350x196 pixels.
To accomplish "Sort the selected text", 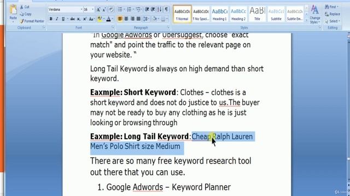I will [x=159, y=10].
